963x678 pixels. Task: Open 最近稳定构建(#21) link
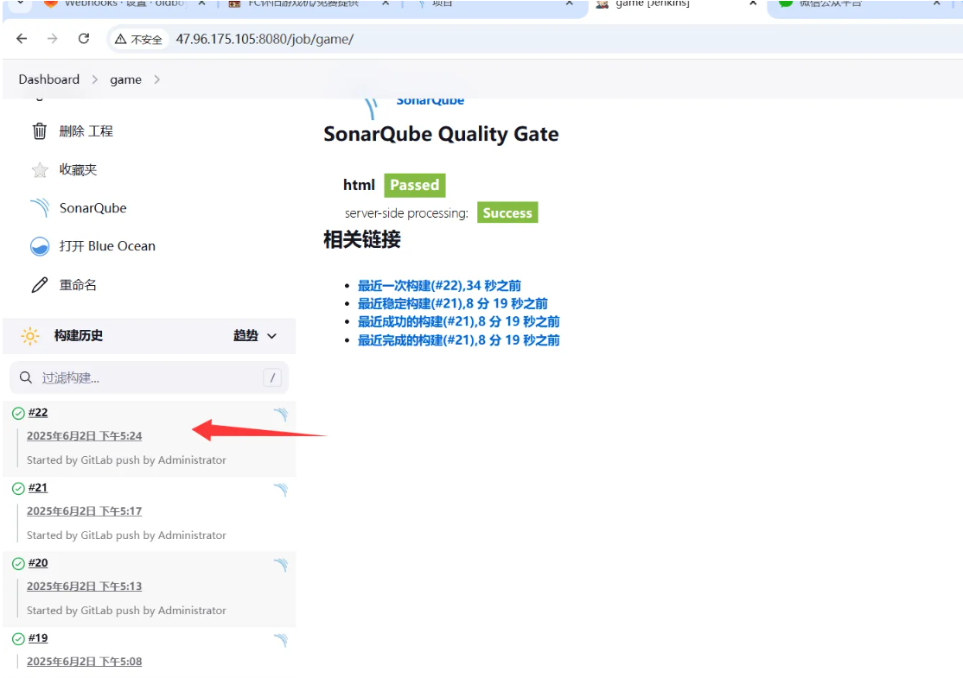(453, 304)
